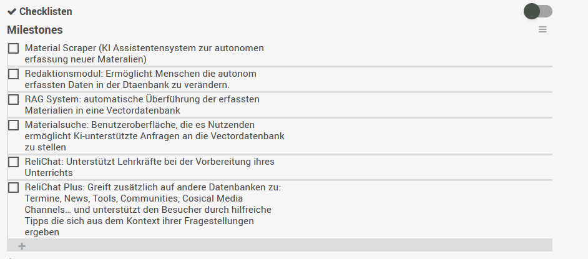Check the ReliChat Plus checkbox
Screen dimensions: 588x259
coord(14,188)
